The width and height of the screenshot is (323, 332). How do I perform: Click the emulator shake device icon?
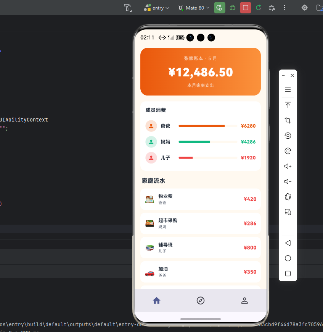[x=288, y=197]
